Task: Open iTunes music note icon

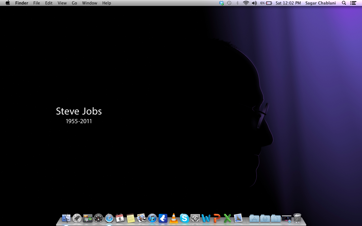Action: pyautogui.click(x=152, y=218)
